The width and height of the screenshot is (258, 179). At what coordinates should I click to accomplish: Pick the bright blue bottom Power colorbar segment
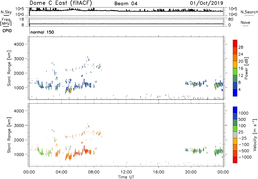point(235,93)
